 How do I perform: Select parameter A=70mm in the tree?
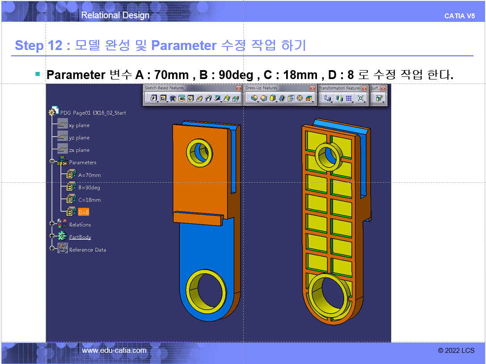(89, 175)
